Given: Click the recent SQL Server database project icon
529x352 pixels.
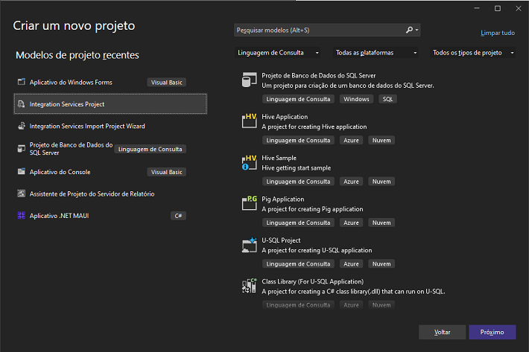Looking at the screenshot, I should click(22, 149).
